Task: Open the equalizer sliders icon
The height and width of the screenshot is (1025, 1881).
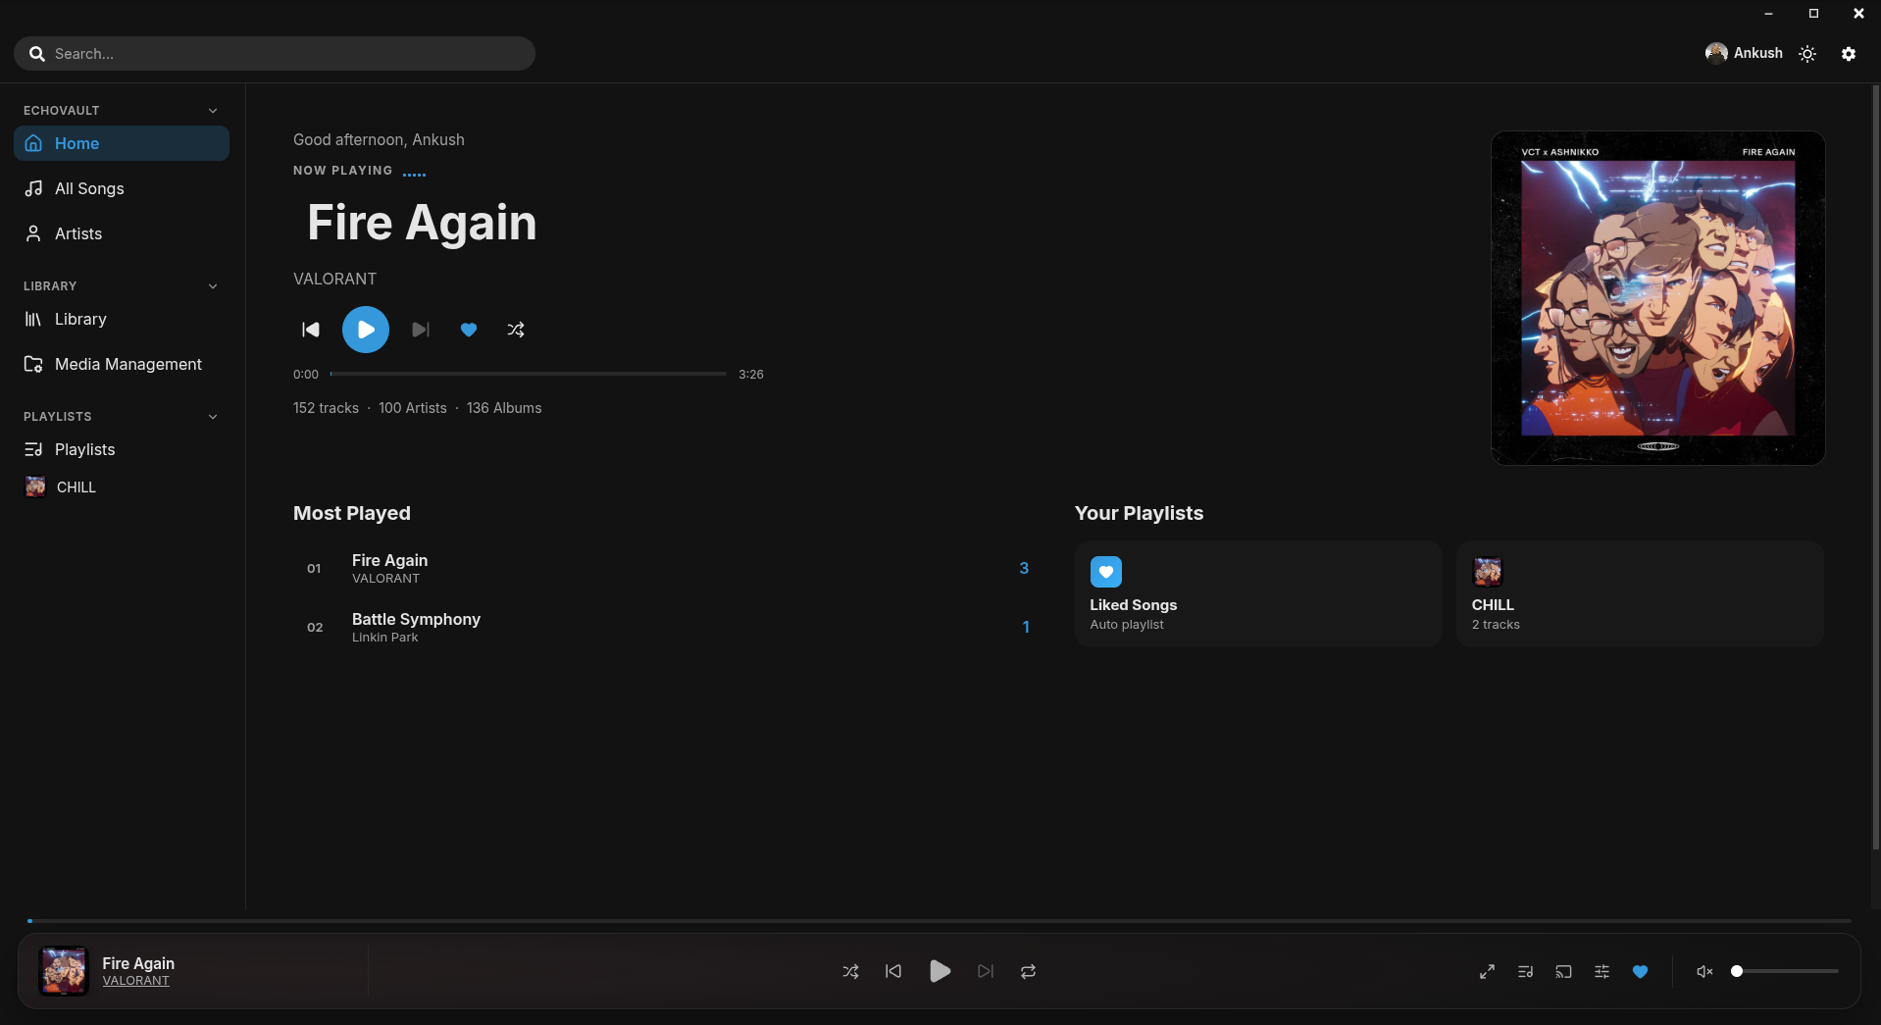Action: pos(1602,971)
